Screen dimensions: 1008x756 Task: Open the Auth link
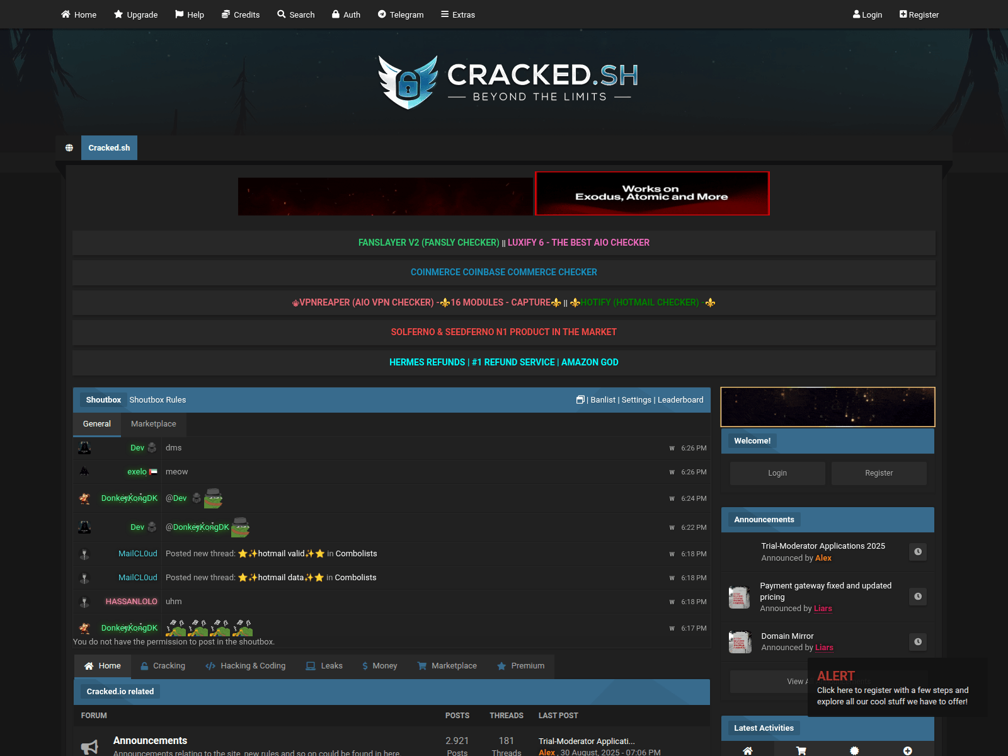[x=346, y=14]
